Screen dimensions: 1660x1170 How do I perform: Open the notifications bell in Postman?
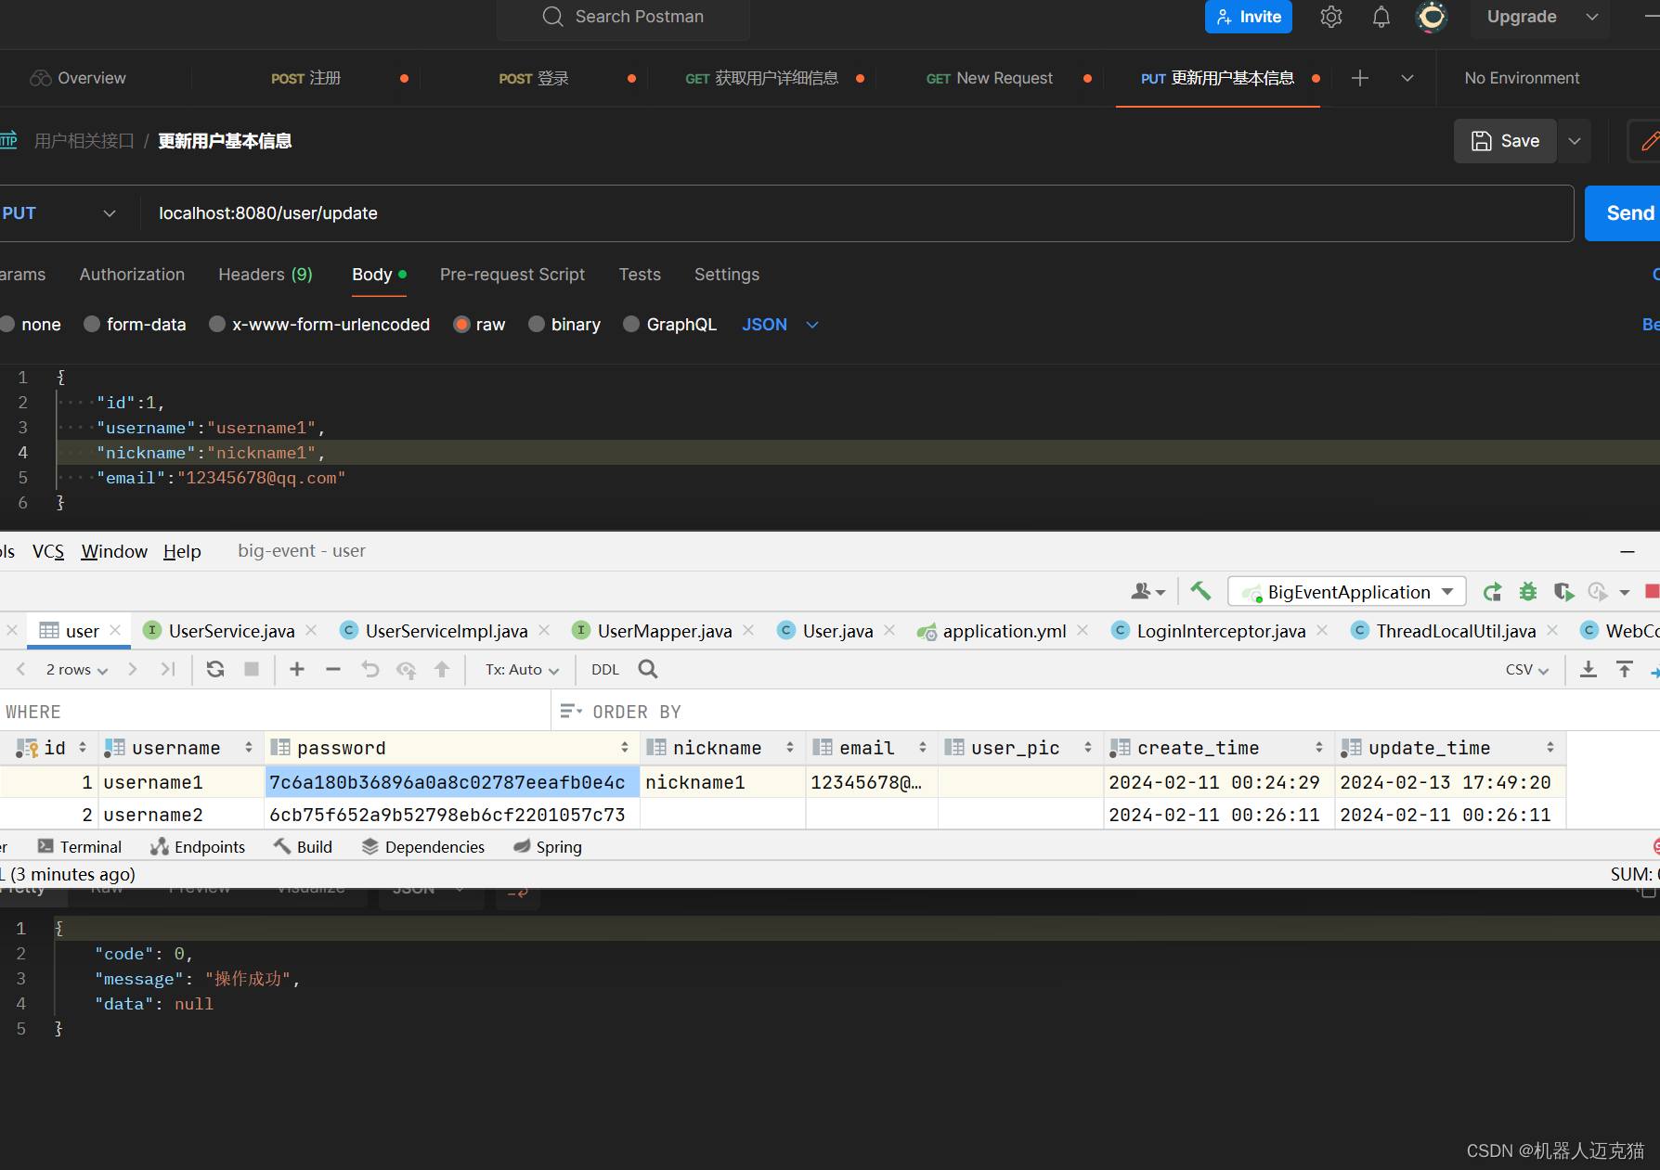1381,17
